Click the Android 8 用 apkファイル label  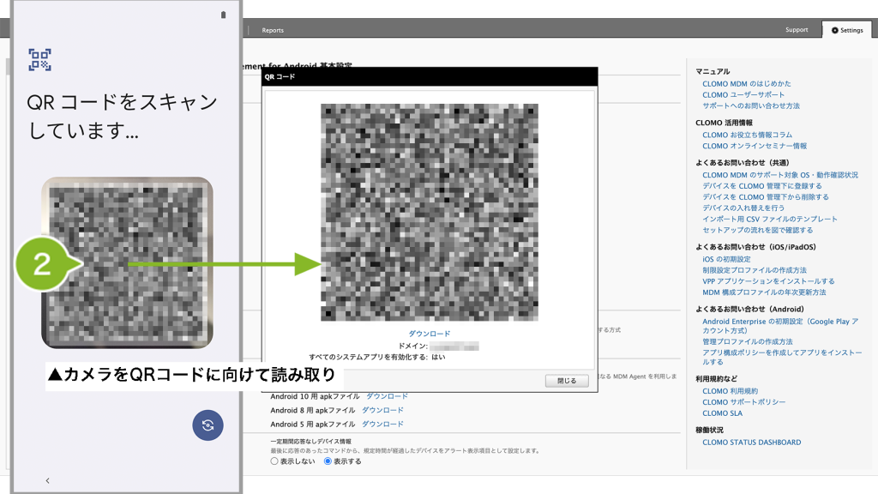[312, 411]
